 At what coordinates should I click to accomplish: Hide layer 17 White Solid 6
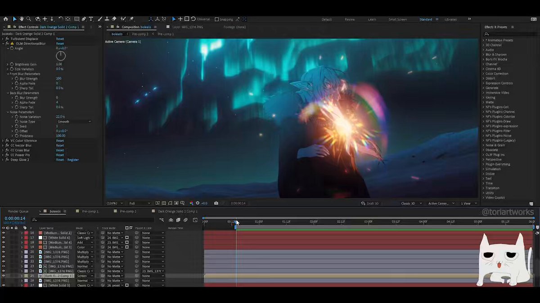tap(4, 237)
